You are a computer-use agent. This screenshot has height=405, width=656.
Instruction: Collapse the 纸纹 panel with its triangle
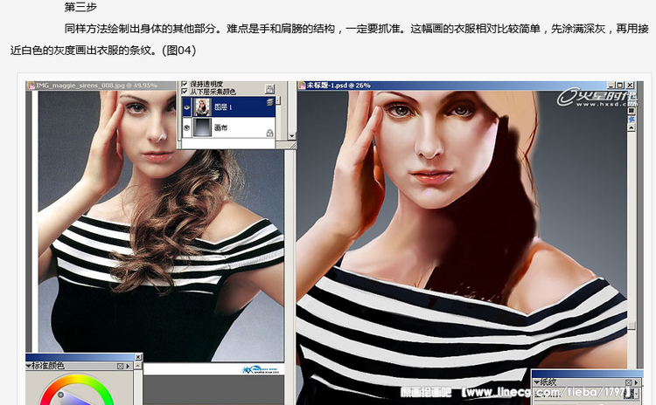(x=536, y=382)
